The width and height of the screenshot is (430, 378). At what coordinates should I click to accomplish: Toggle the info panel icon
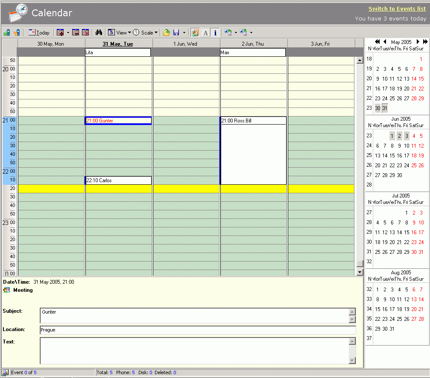point(215,32)
